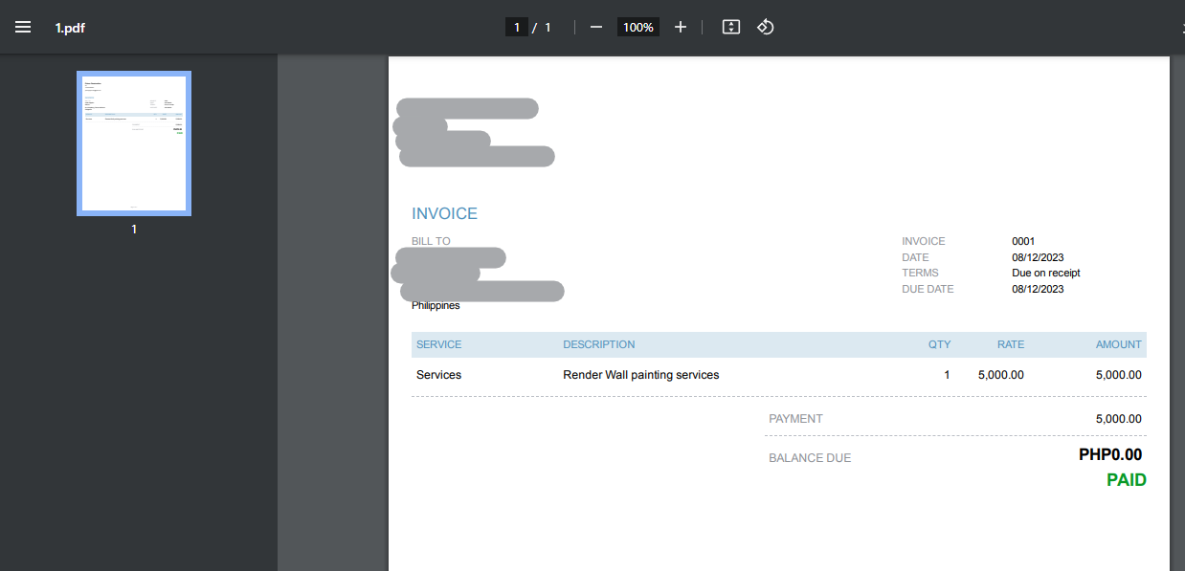
Task: Click Render Wall painting services text
Action: point(641,375)
